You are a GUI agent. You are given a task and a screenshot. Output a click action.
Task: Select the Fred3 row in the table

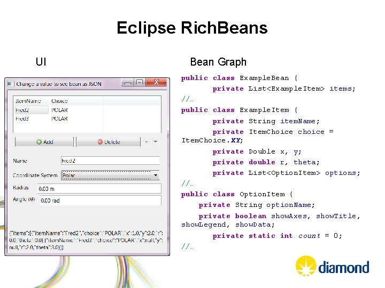click(x=87, y=118)
